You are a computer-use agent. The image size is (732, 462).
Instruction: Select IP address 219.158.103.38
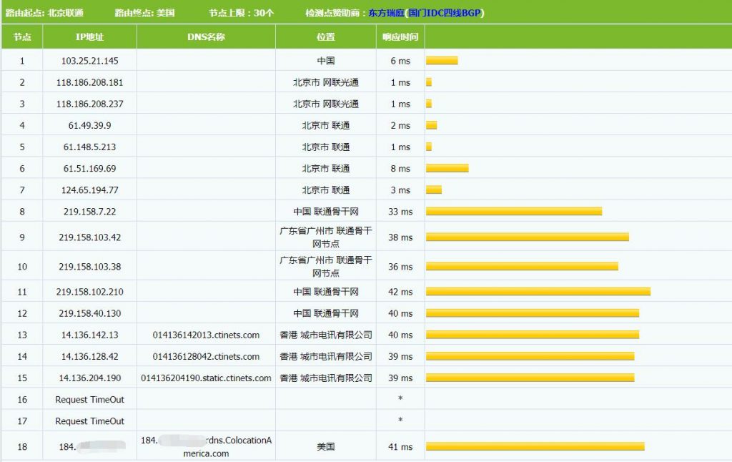tap(89, 267)
